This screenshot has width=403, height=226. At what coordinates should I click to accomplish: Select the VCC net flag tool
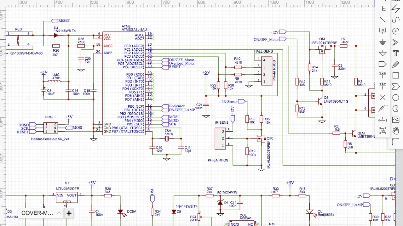click(x=383, y=74)
